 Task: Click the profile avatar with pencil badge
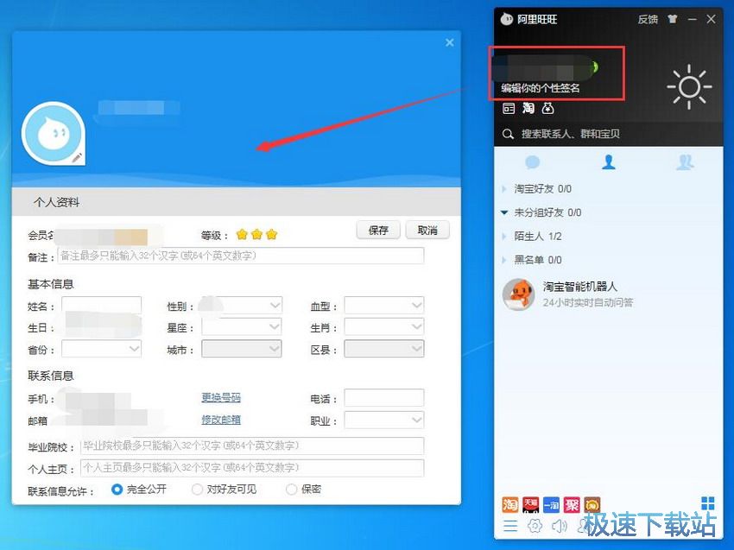[54, 134]
